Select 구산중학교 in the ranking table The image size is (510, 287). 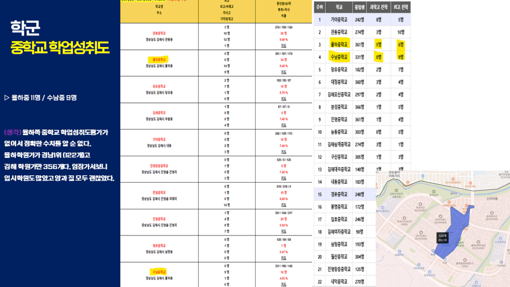339,157
